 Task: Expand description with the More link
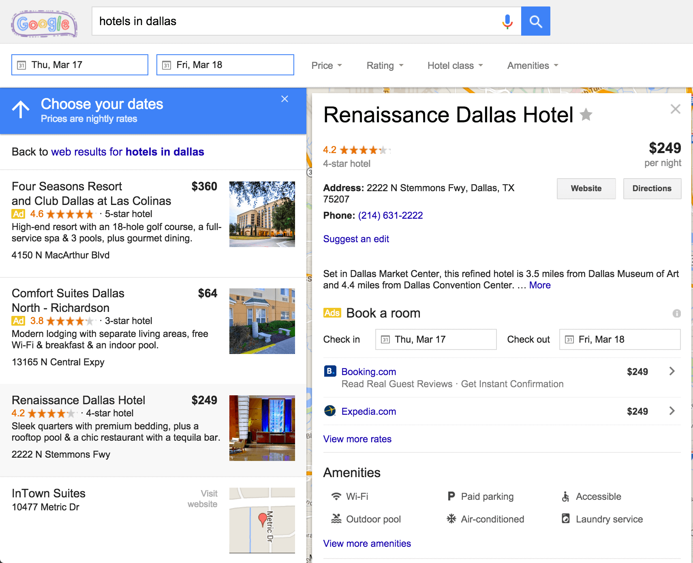pos(540,285)
